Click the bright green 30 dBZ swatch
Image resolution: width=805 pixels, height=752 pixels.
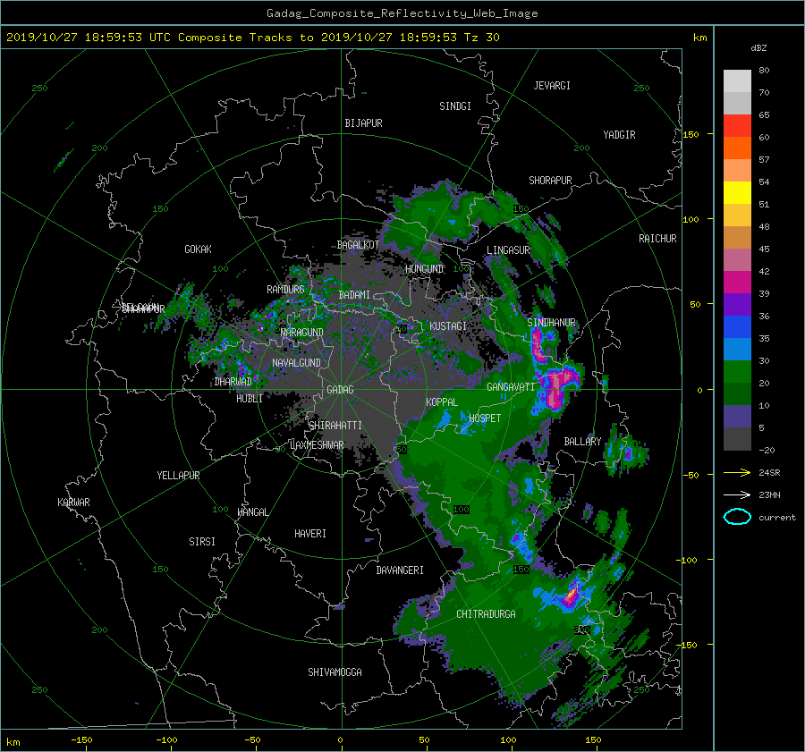pyautogui.click(x=737, y=371)
